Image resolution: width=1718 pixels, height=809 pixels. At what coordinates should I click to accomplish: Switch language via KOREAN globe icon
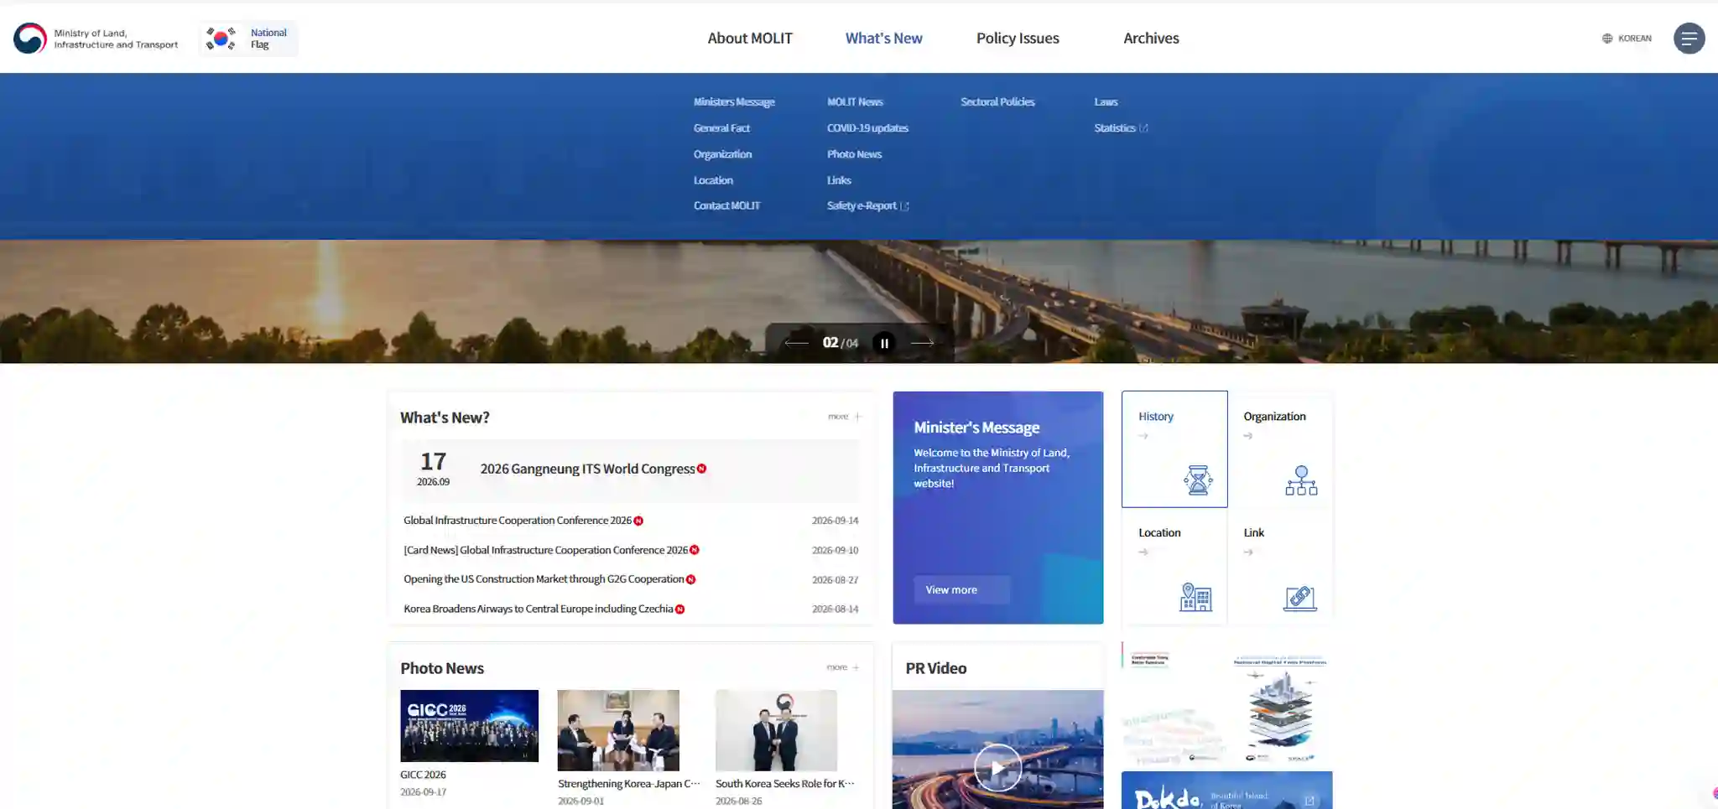[x=1607, y=39]
